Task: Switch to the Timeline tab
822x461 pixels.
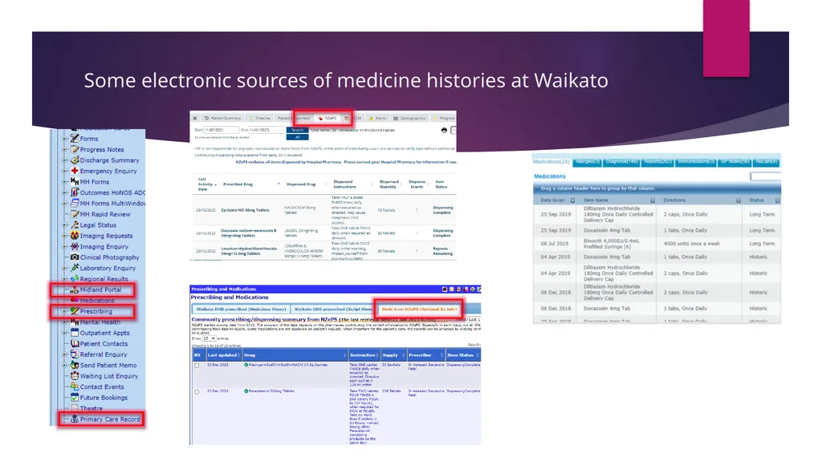Action: (x=259, y=119)
